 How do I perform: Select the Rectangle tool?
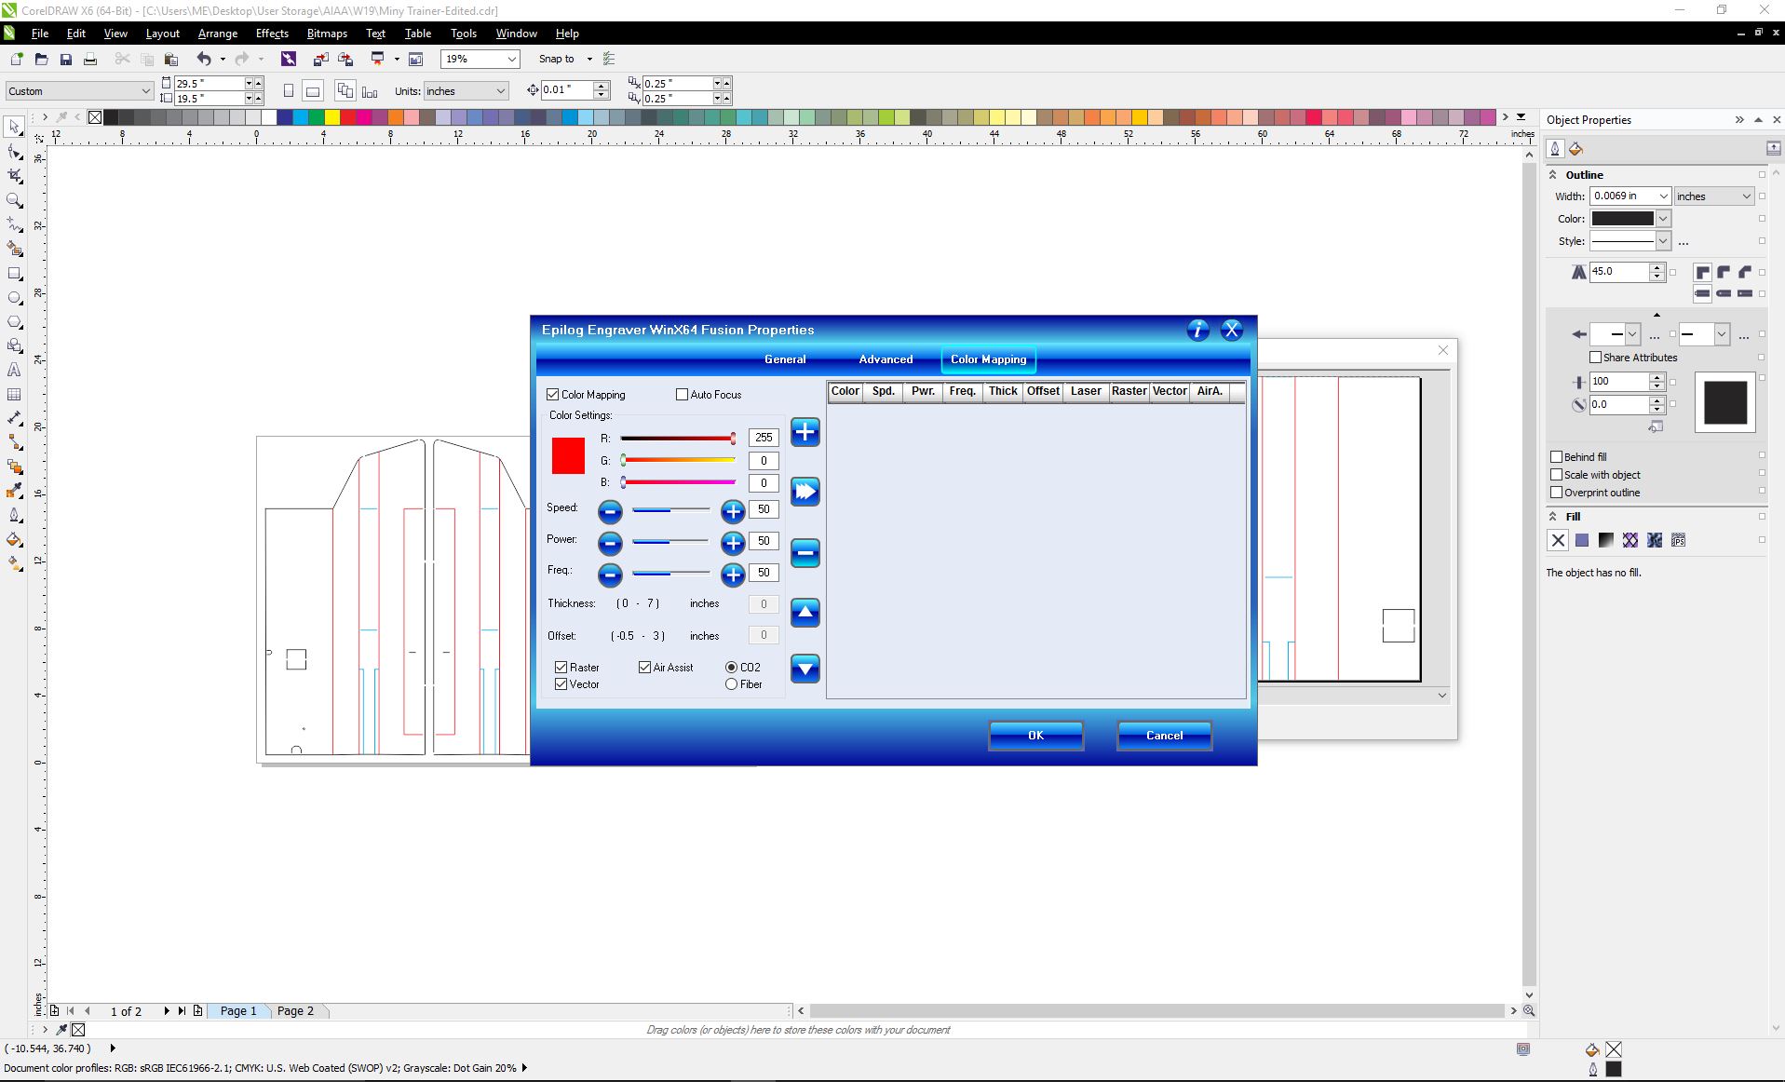14,274
